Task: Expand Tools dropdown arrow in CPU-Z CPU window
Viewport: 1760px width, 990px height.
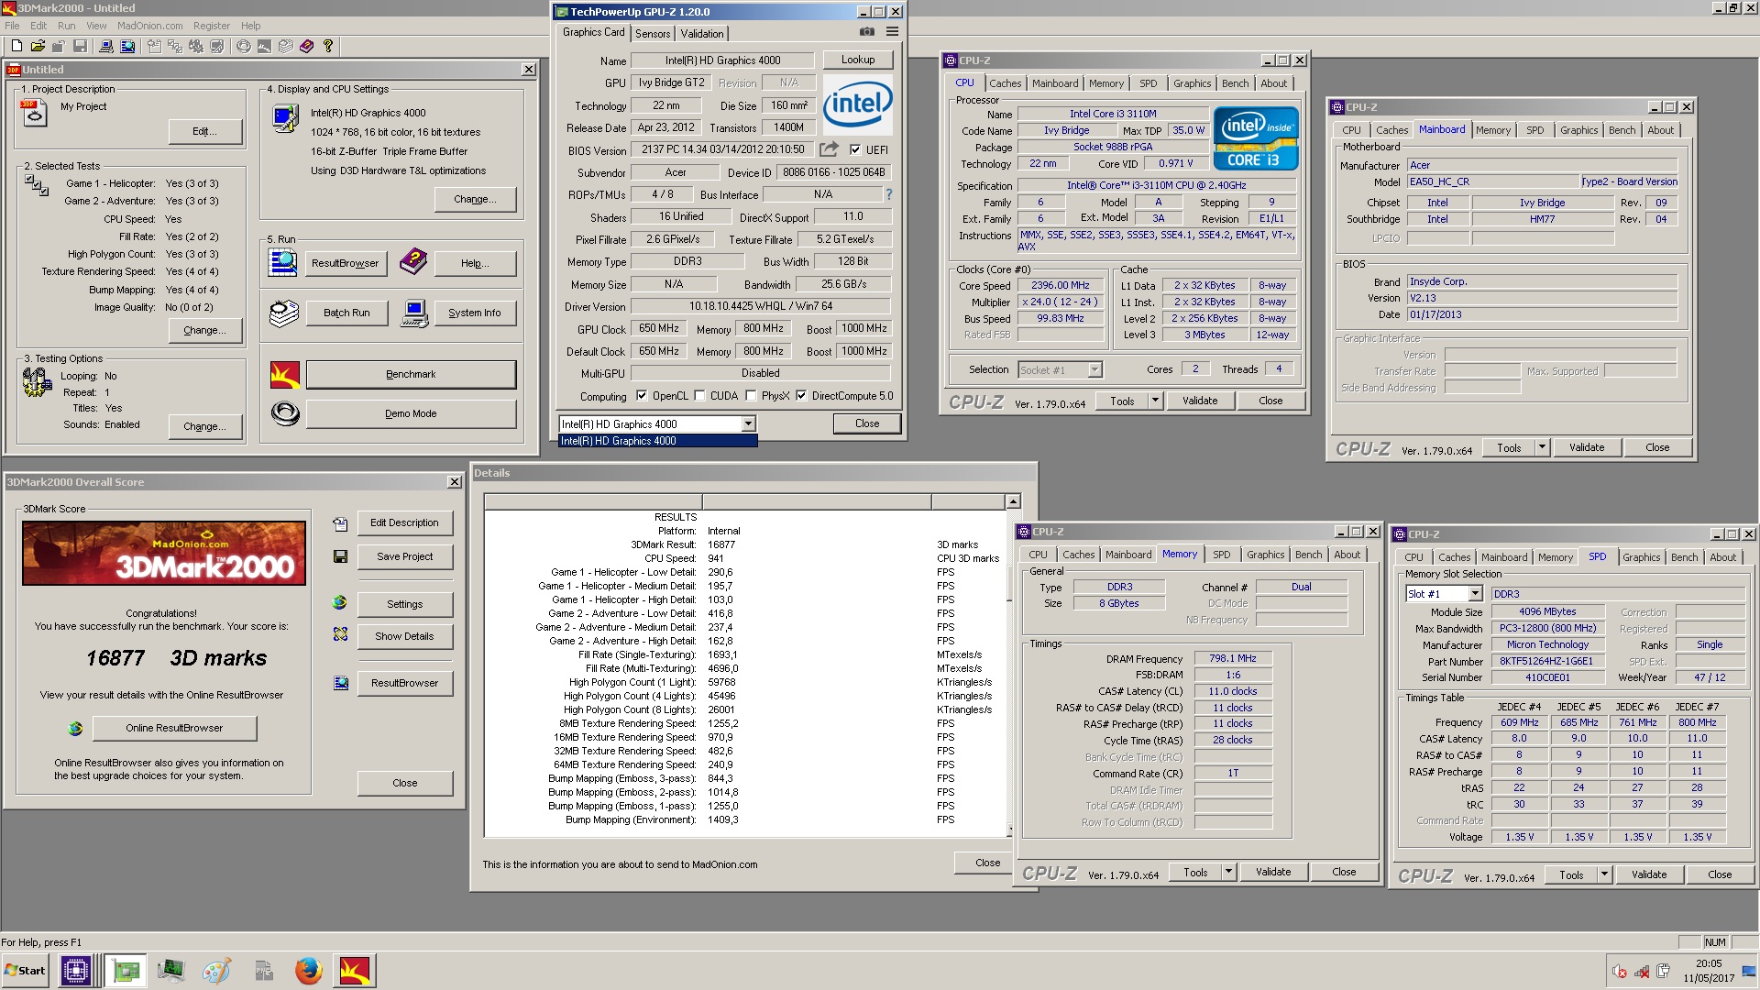Action: click(x=1155, y=401)
